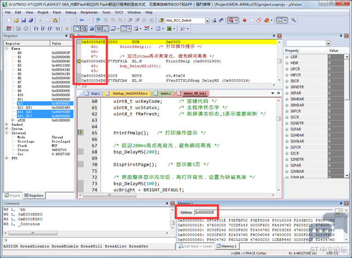Click the Run icon in debug toolbar
Image resolution: width=352 pixels, height=258 pixels.
pos(19,28)
